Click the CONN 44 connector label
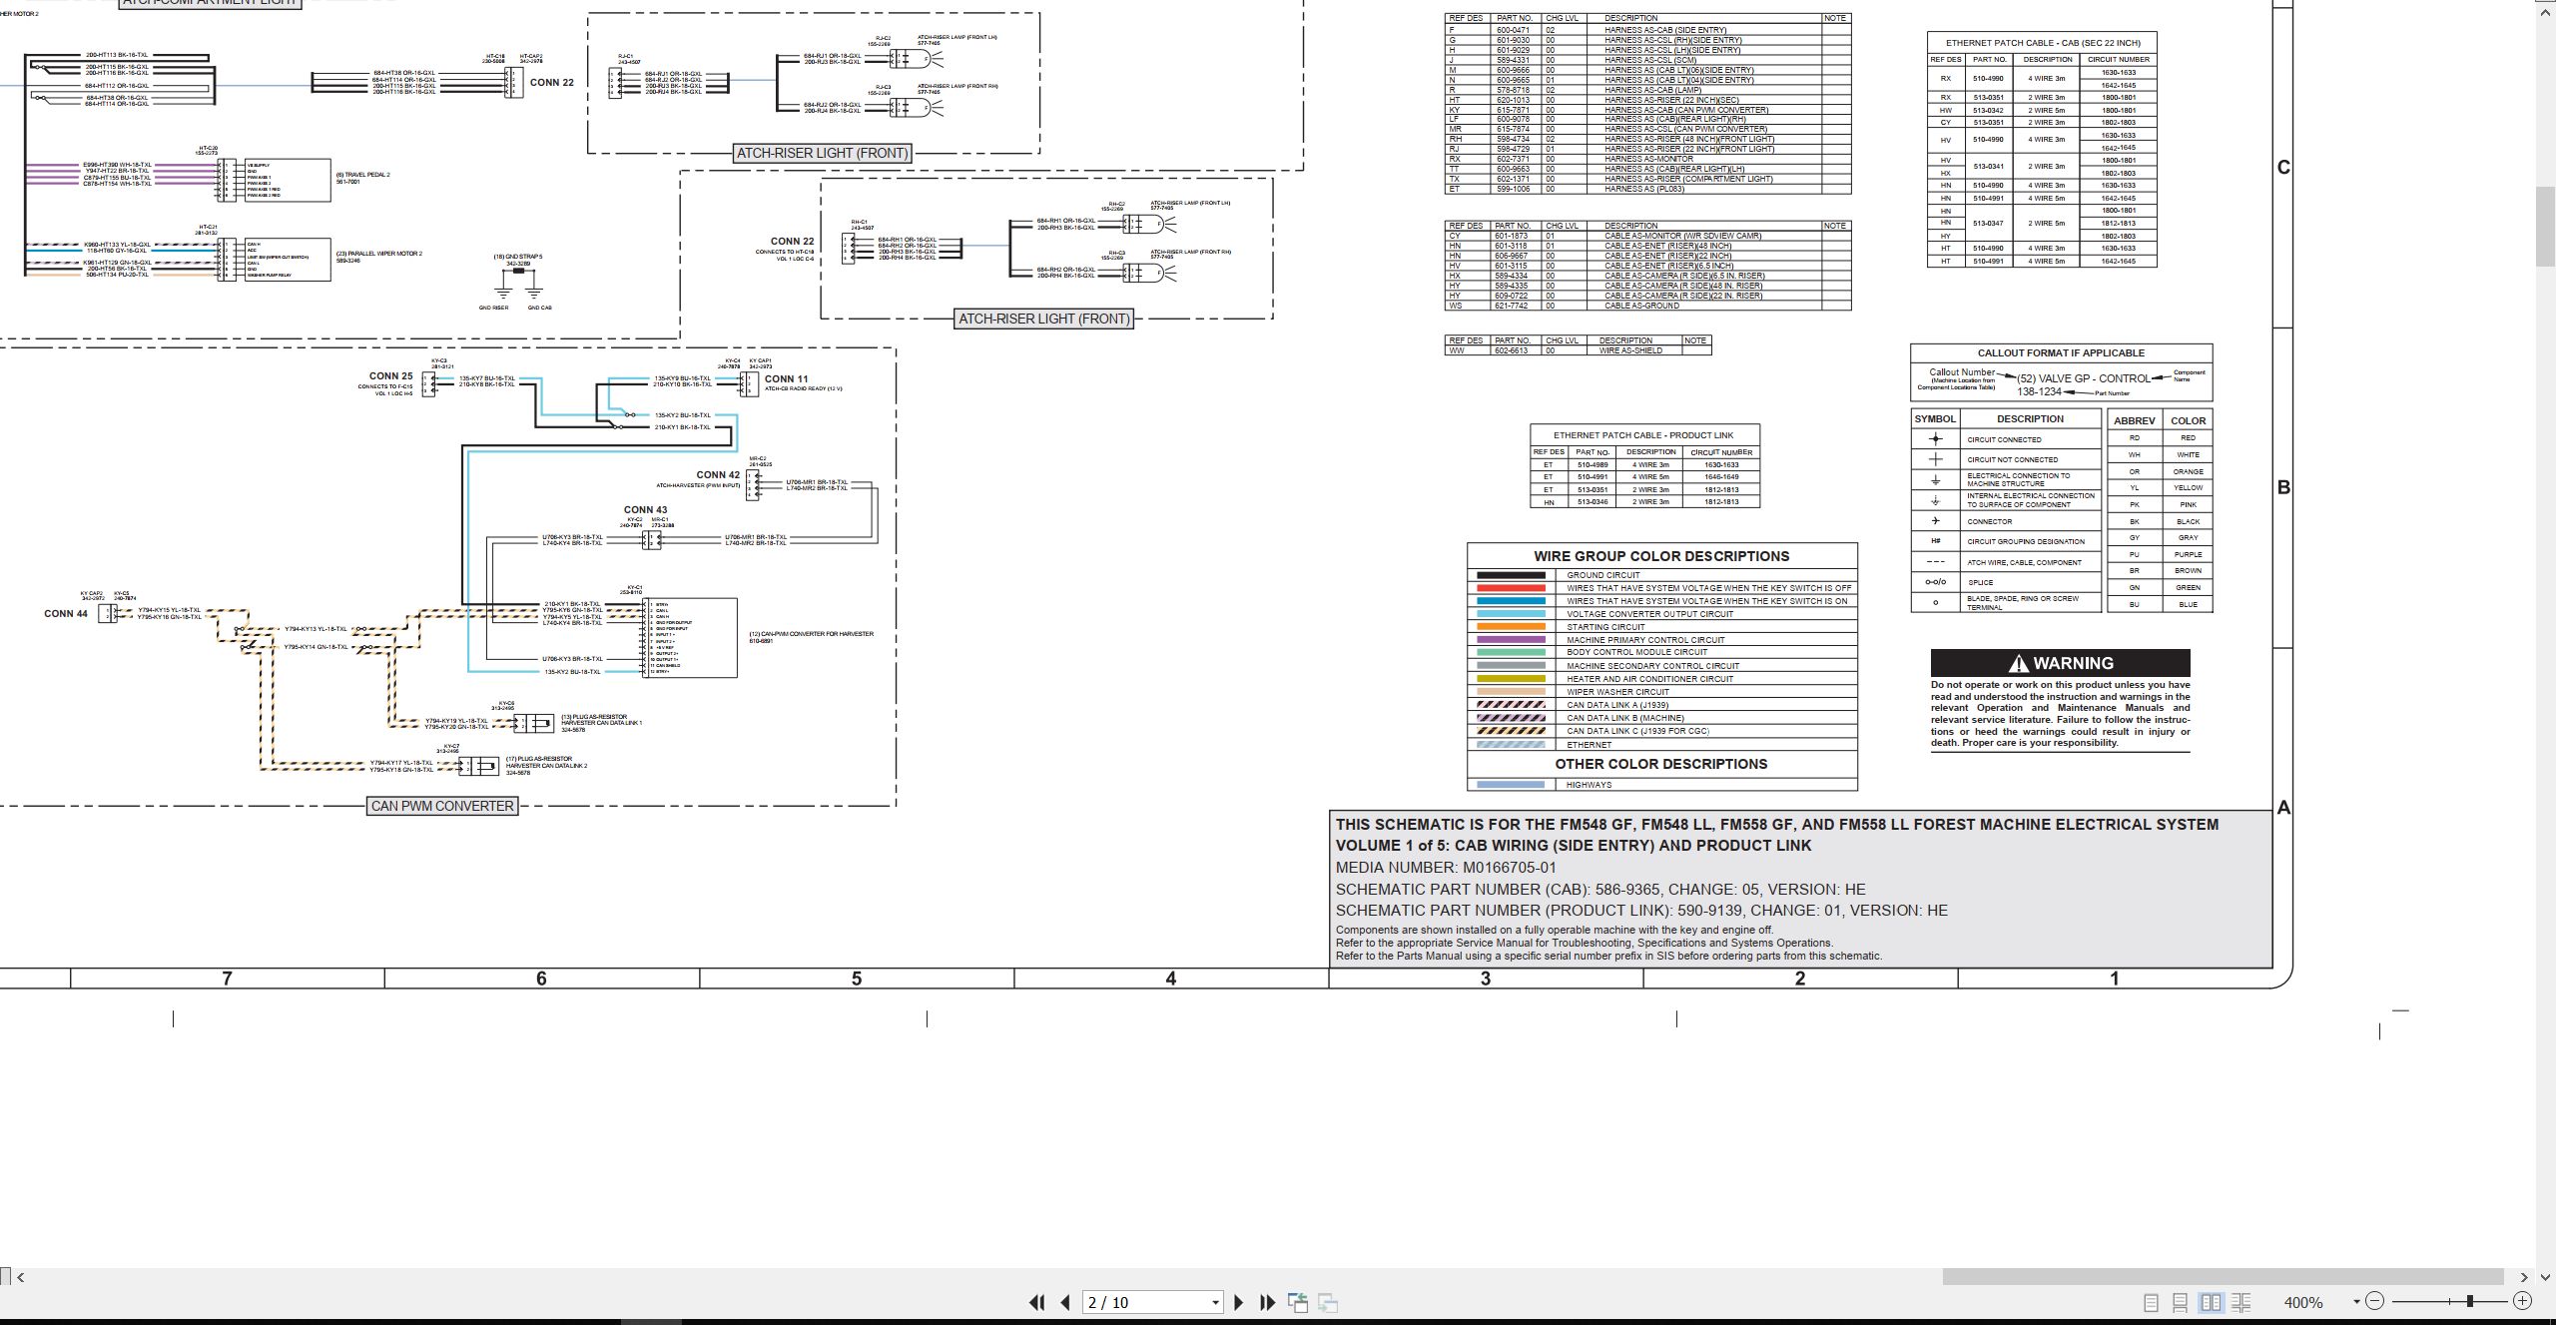This screenshot has width=2556, height=1325. (x=66, y=613)
